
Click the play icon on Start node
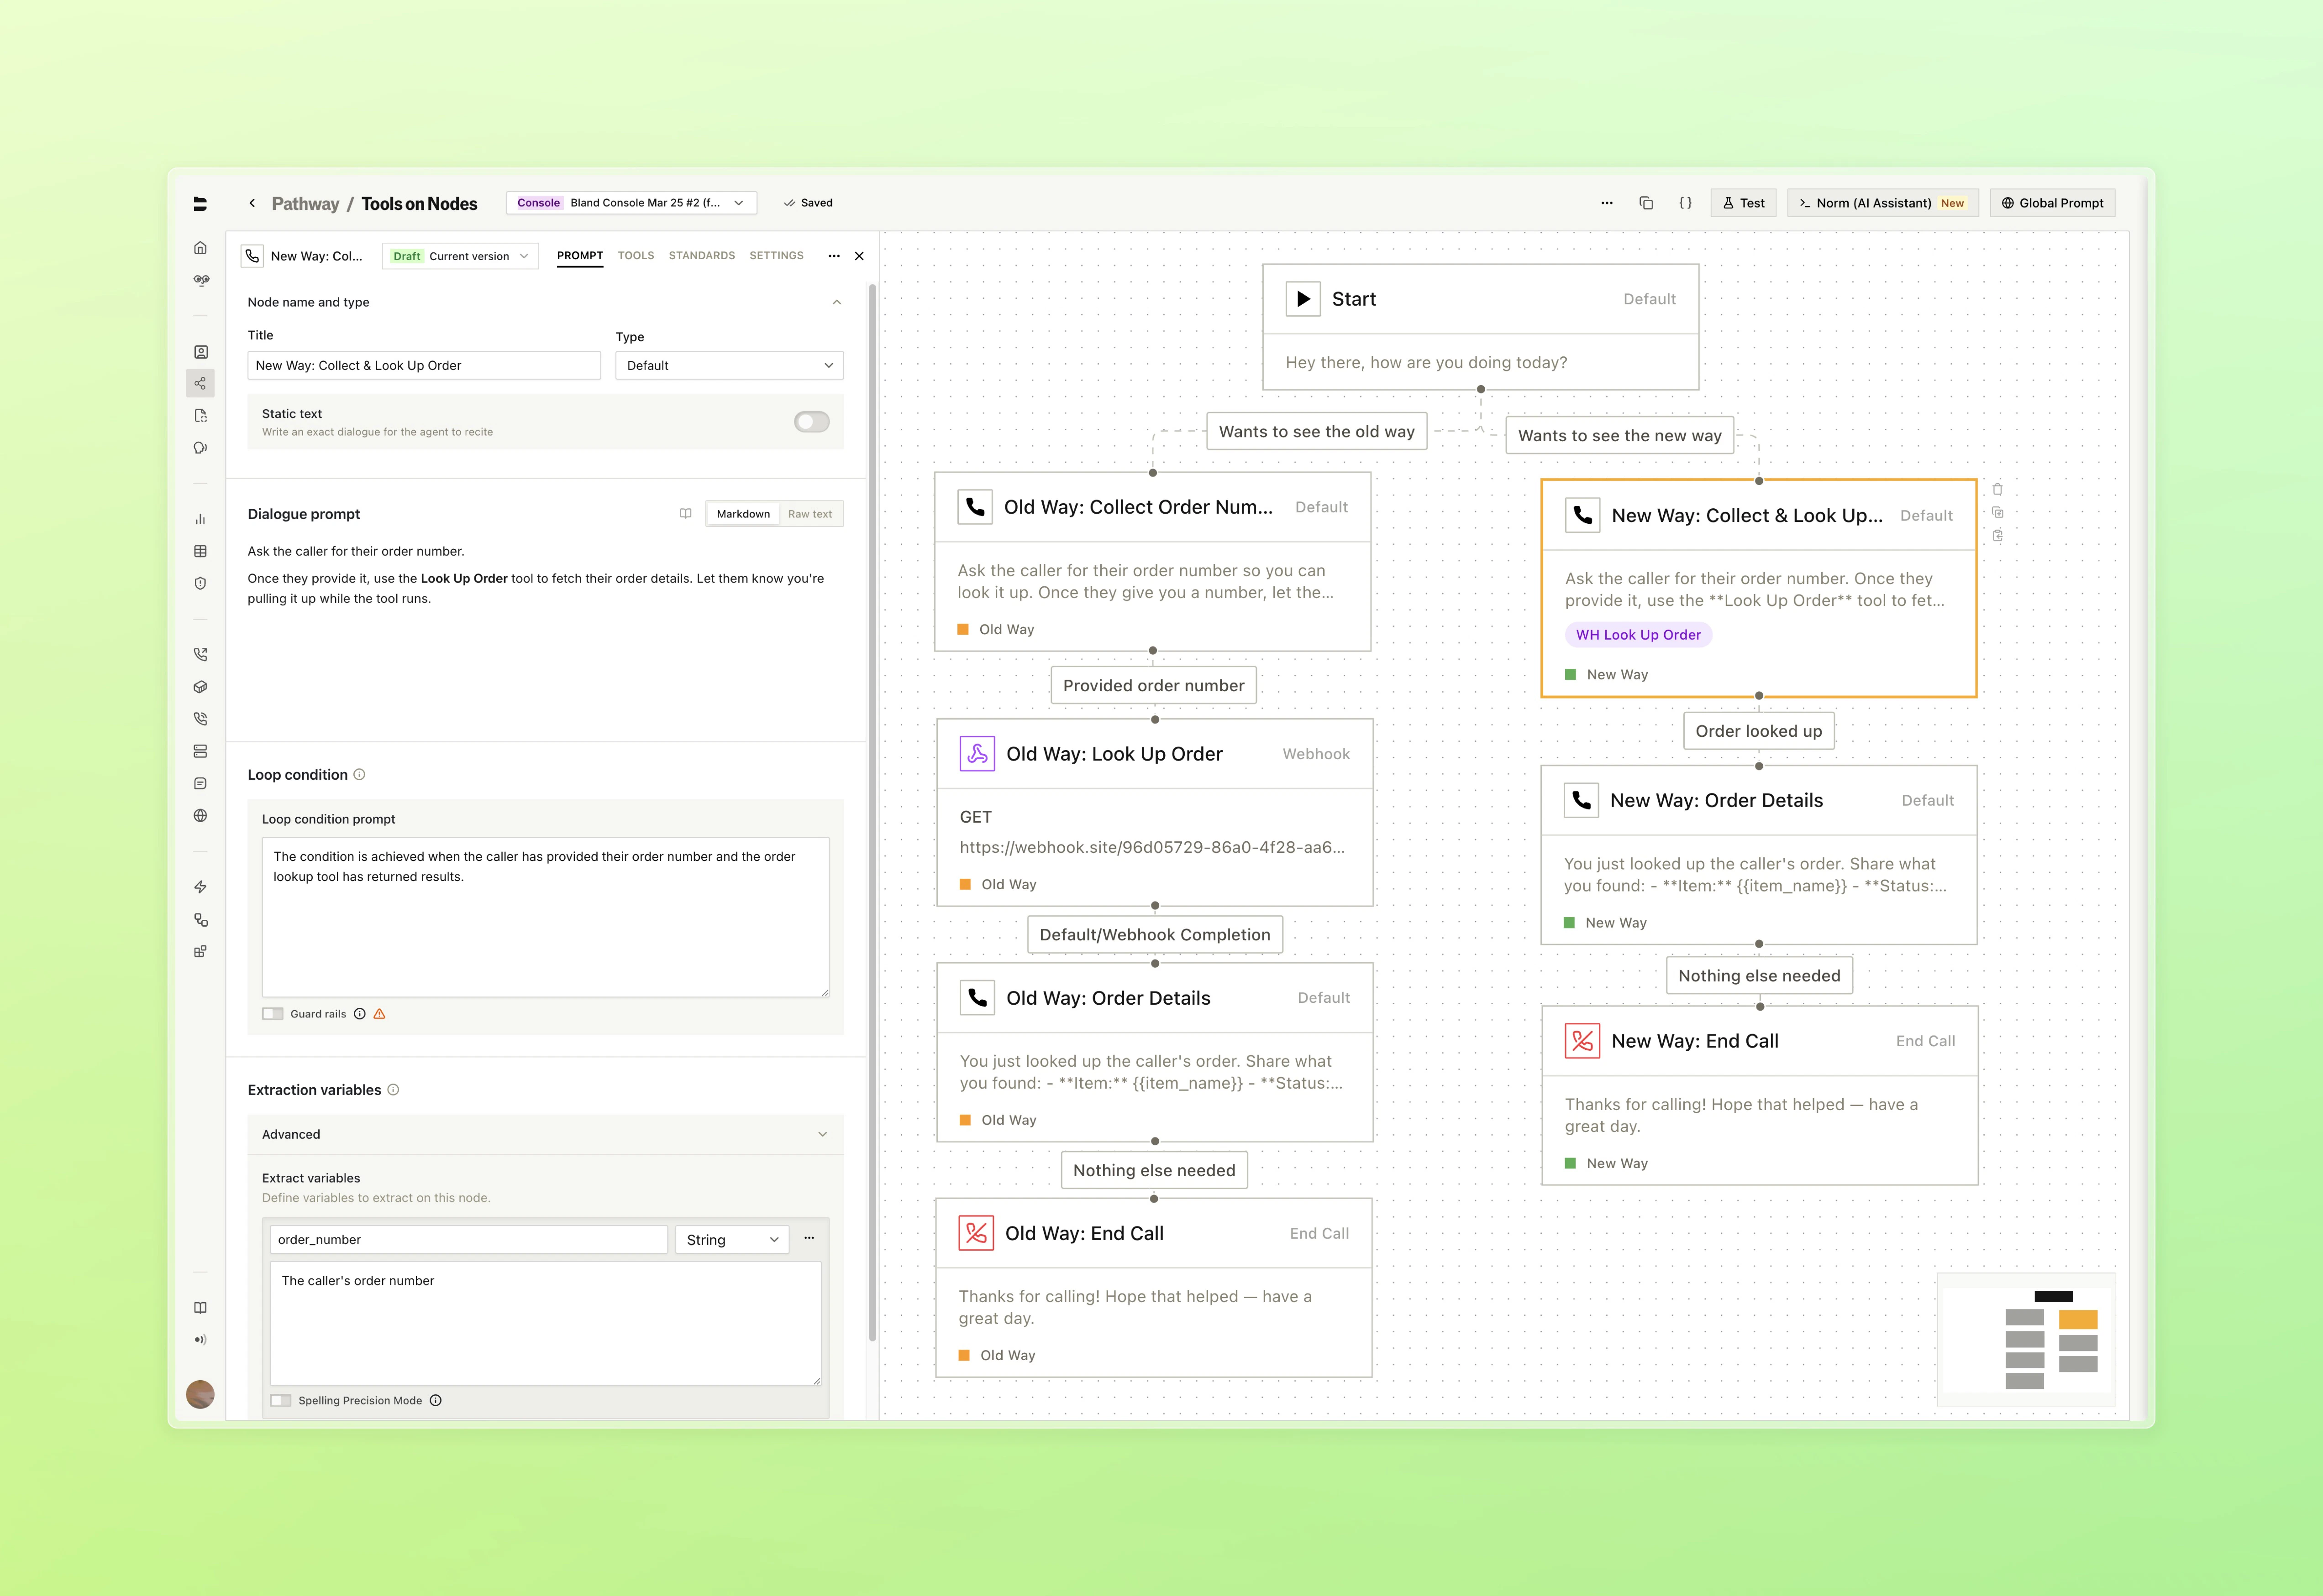tap(1303, 299)
